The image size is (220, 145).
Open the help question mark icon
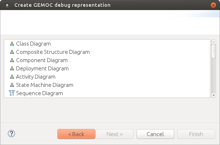pos(11,134)
